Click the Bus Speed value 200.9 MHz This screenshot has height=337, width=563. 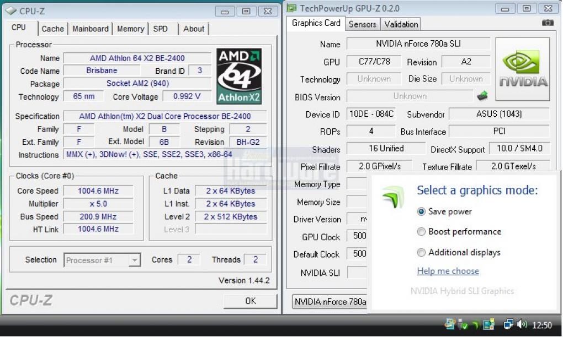[98, 216]
